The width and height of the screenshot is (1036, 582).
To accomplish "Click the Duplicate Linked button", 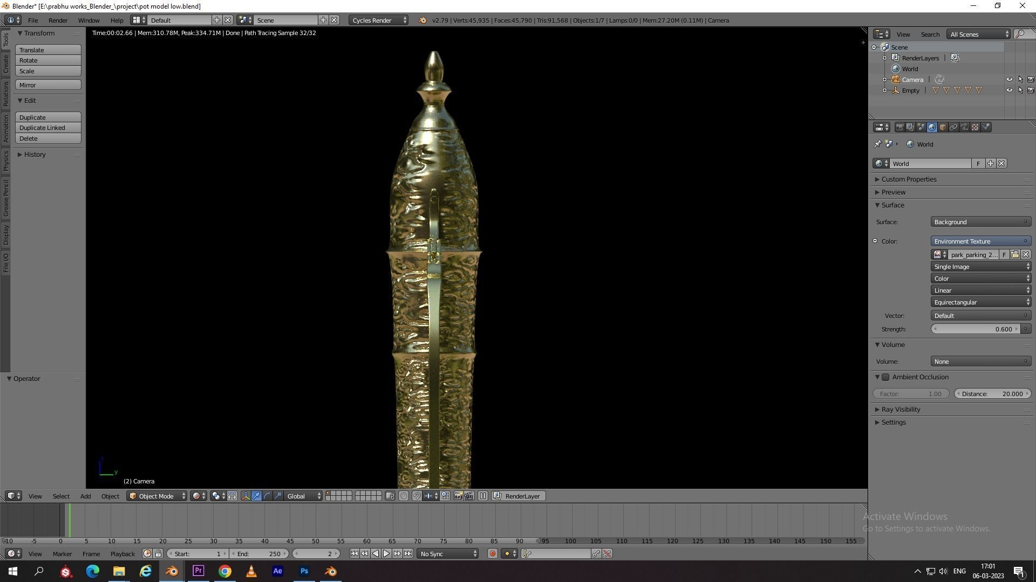I will click(x=48, y=128).
